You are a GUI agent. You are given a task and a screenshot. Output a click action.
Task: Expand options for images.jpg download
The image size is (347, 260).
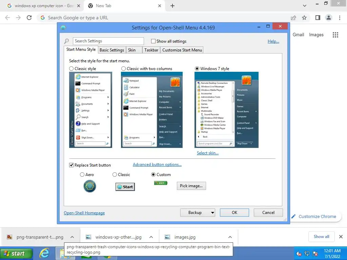[x=230, y=237]
